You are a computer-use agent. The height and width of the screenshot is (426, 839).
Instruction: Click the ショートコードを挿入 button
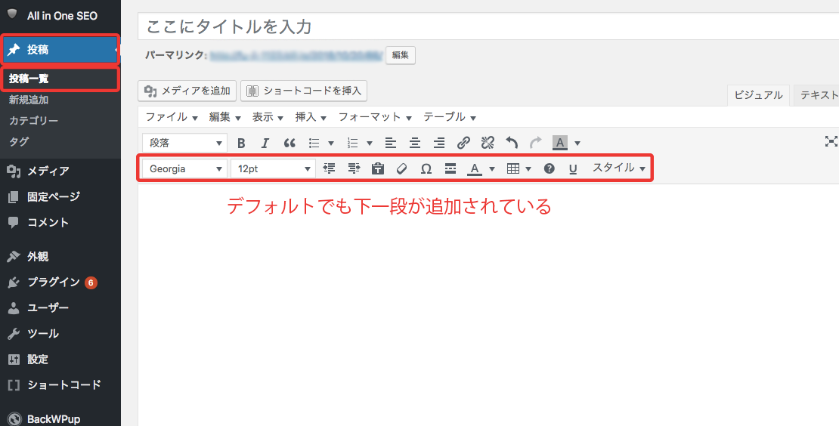coord(304,91)
